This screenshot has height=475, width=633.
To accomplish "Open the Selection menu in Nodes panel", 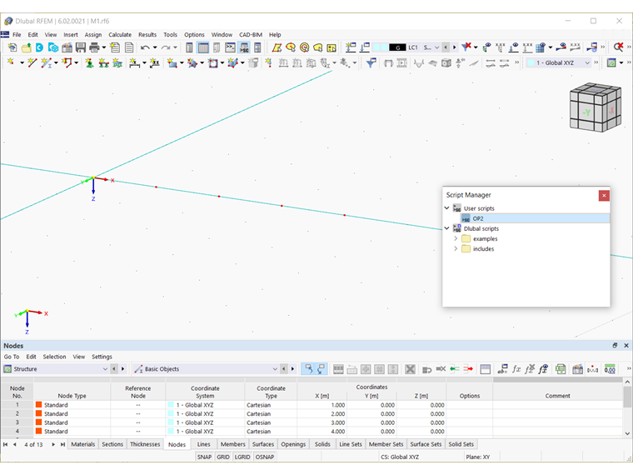I will pos(54,357).
